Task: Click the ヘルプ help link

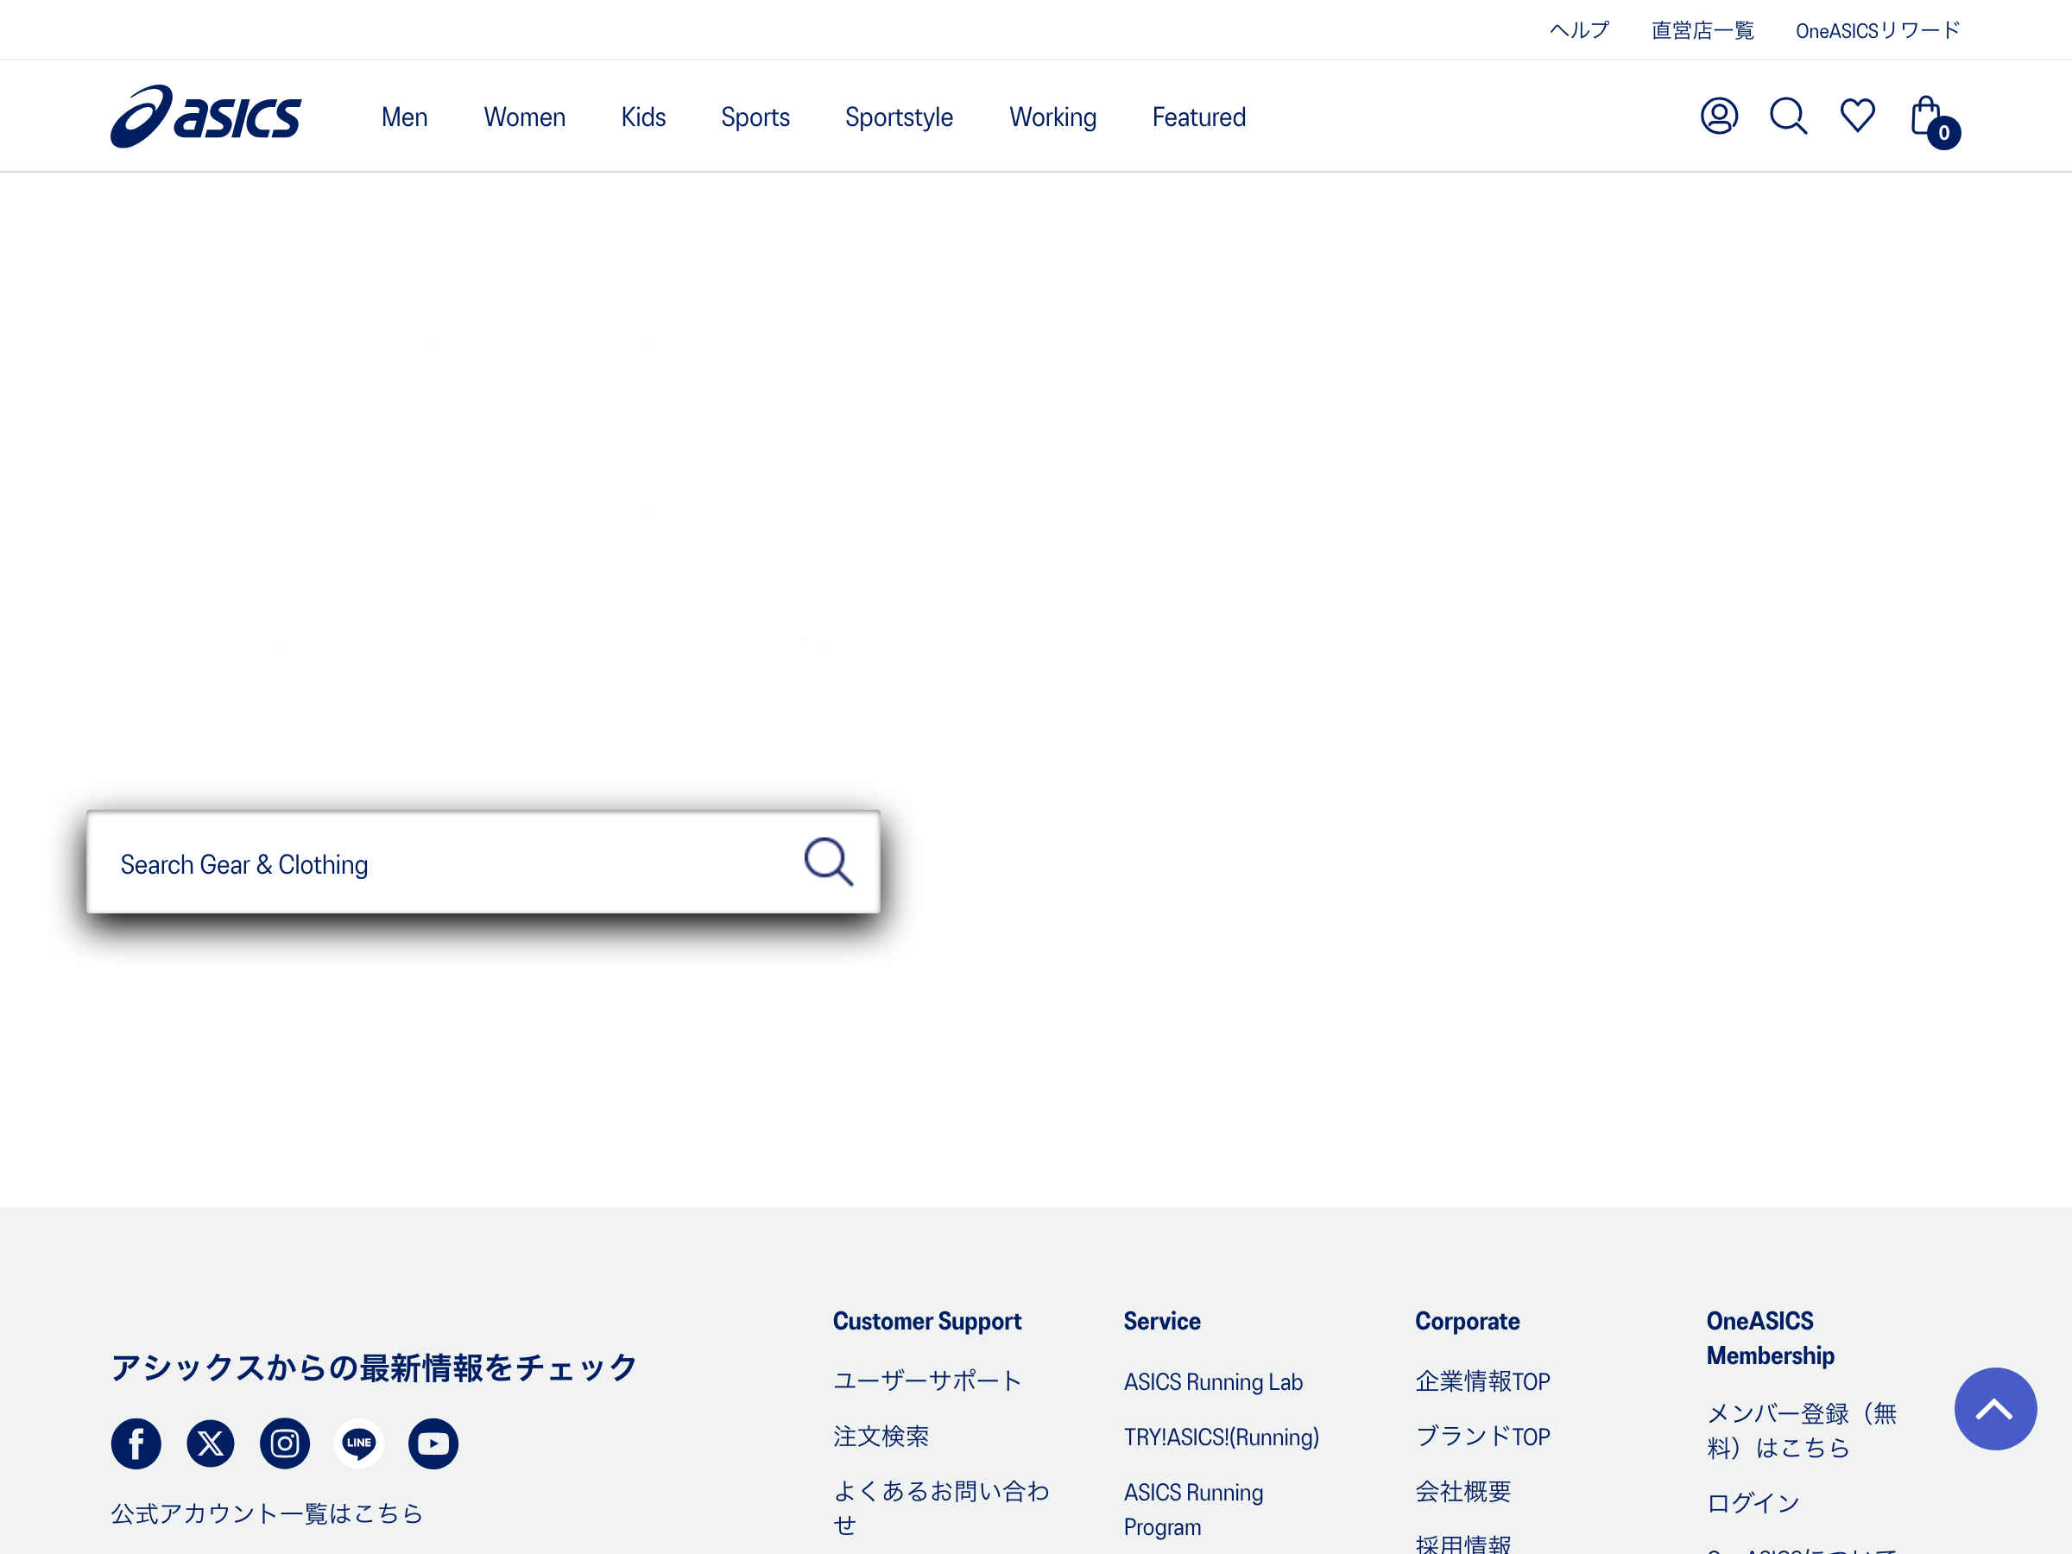Action: click(x=1579, y=30)
